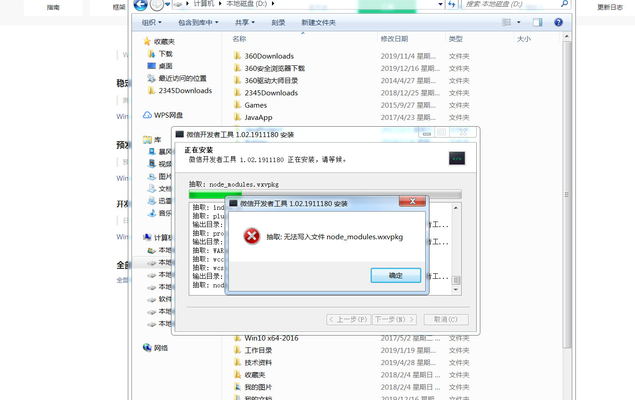The image size is (635, 400).
Task: Select the JavaApp folder
Action: pos(258,117)
